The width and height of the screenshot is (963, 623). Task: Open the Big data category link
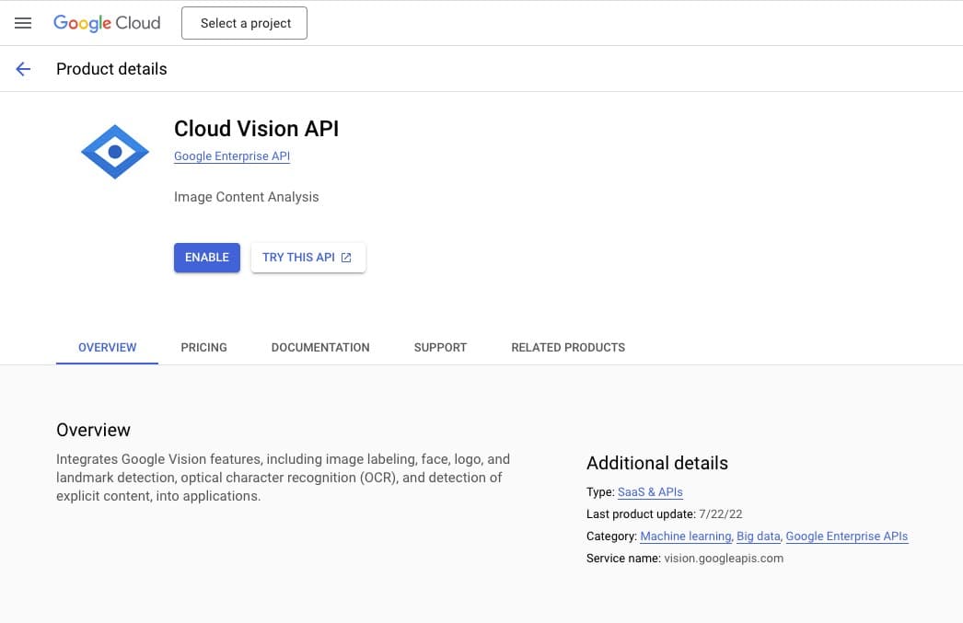[758, 536]
